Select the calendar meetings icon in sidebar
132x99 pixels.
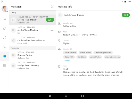click(5, 56)
